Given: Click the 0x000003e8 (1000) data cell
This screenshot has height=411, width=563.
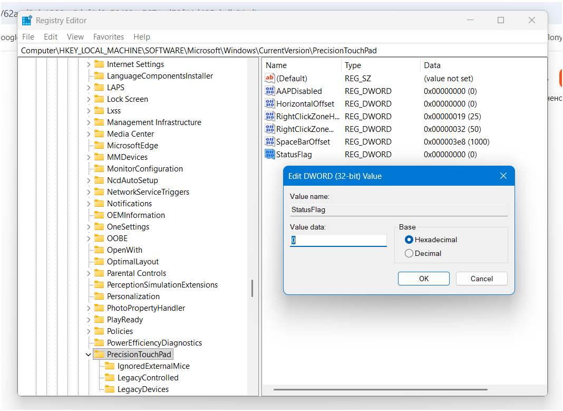Looking at the screenshot, I should pyautogui.click(x=457, y=142).
